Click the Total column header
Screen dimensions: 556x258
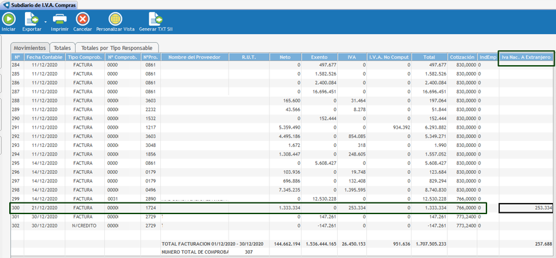[430, 57]
